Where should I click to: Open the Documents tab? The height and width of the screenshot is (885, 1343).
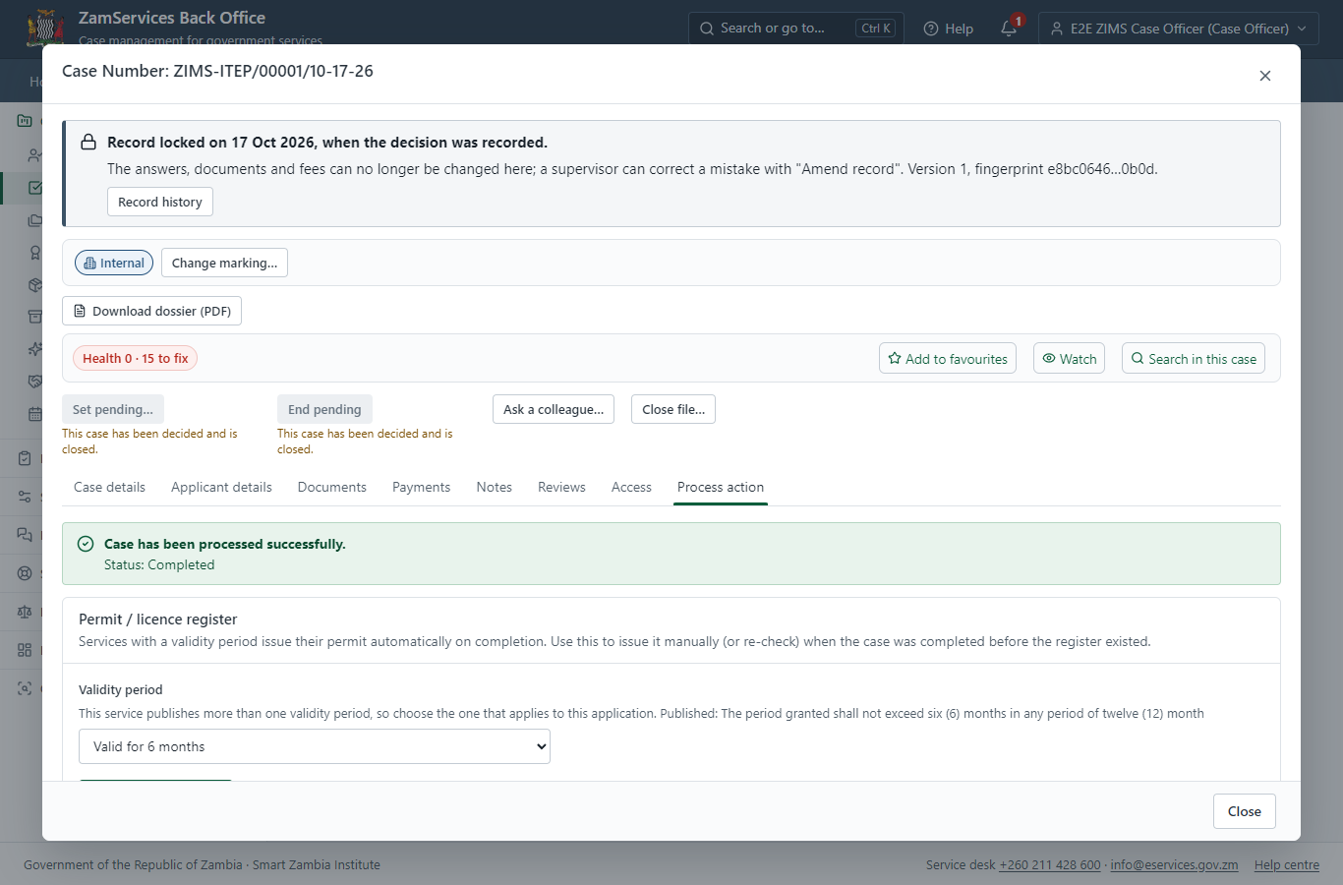[x=332, y=487]
